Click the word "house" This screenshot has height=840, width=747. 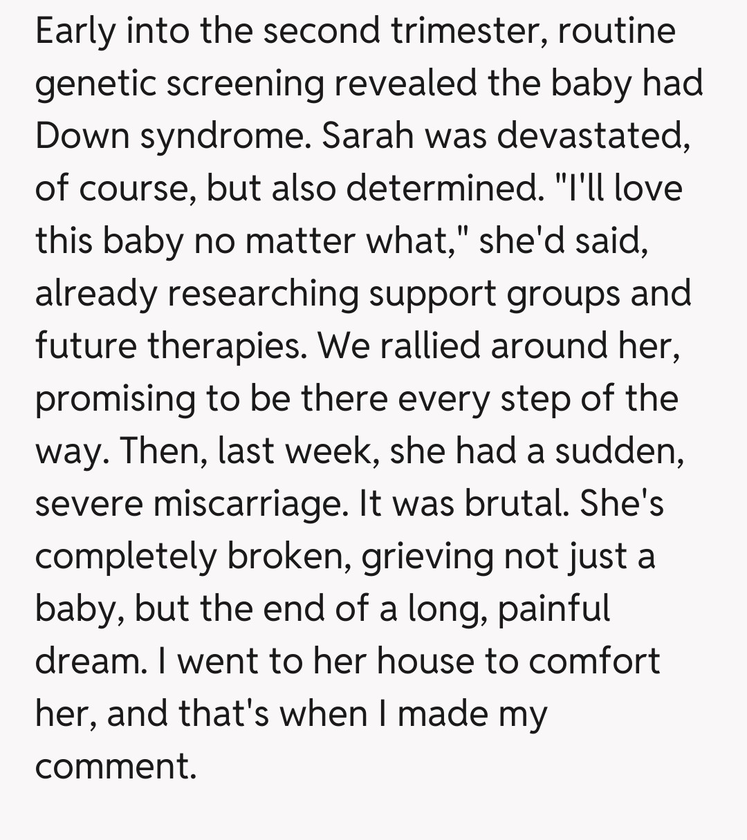click(x=425, y=662)
